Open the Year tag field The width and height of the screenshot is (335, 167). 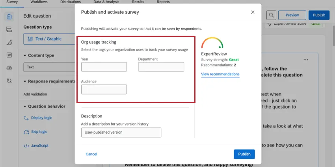click(104, 67)
